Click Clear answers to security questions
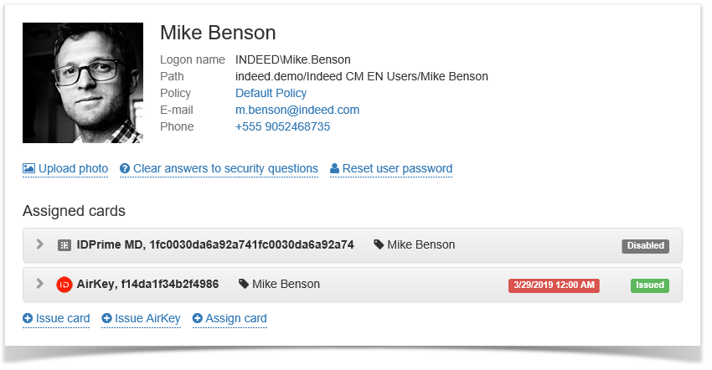712x370 pixels. (225, 169)
